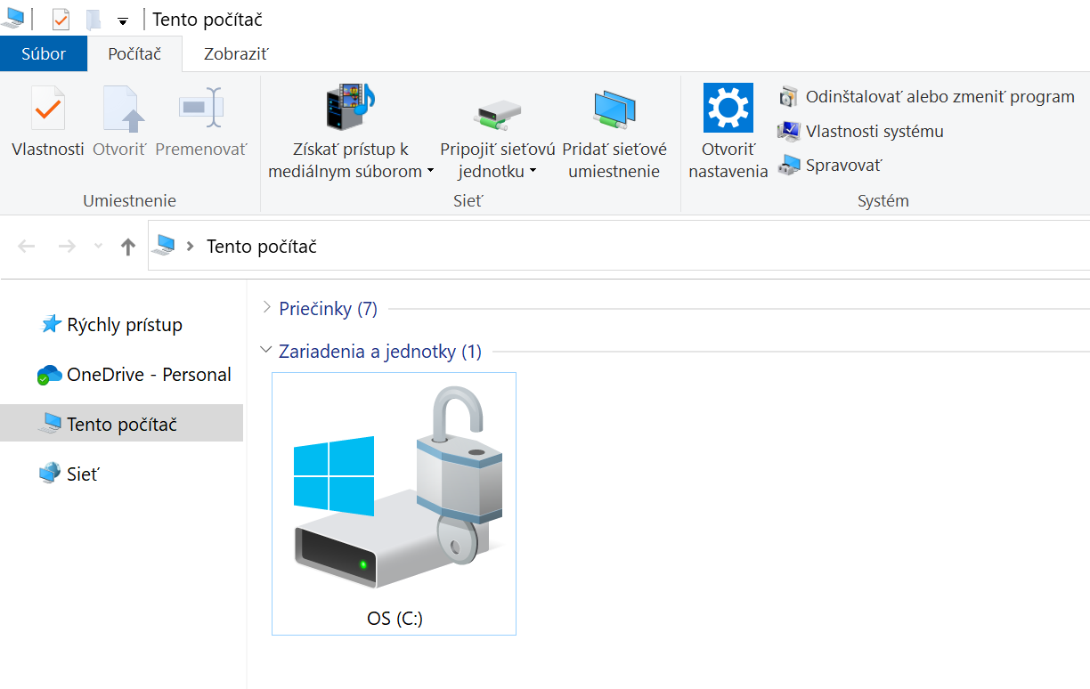Click the up arrow navigation button

[x=128, y=247]
